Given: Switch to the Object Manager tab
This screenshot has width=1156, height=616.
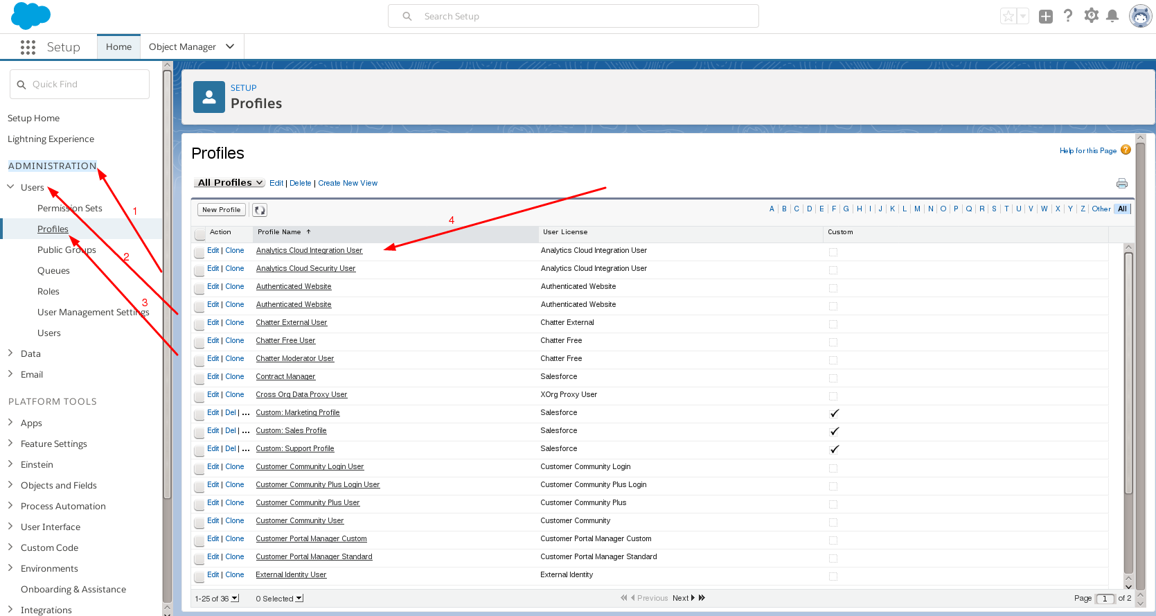Looking at the screenshot, I should (182, 46).
